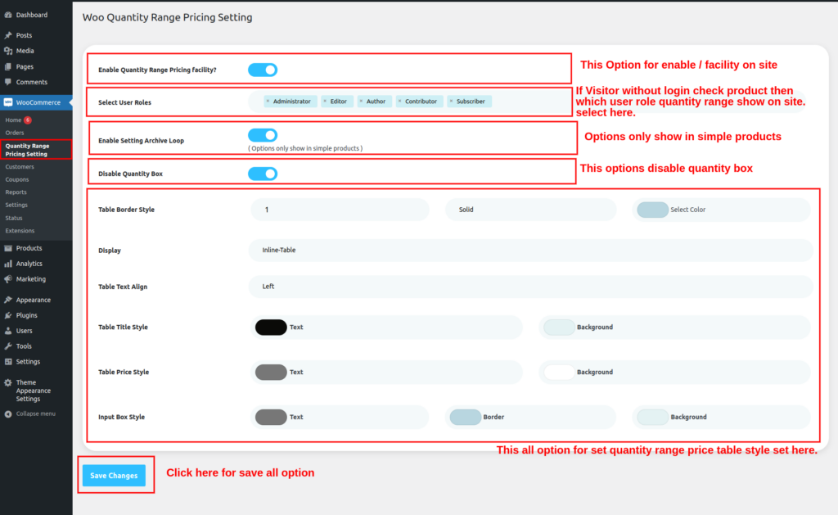Open the Posts menu label

24,35
